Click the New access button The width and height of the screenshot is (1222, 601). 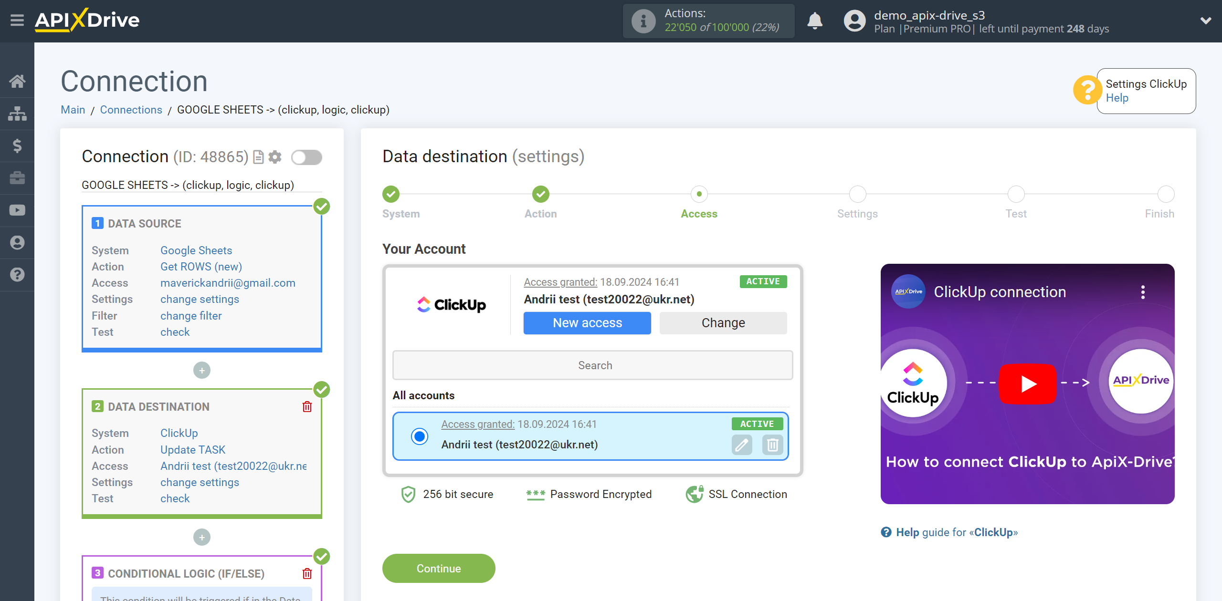587,323
